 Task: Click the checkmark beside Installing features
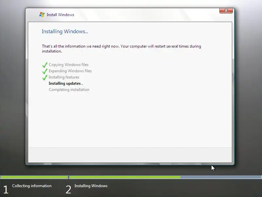(45, 77)
